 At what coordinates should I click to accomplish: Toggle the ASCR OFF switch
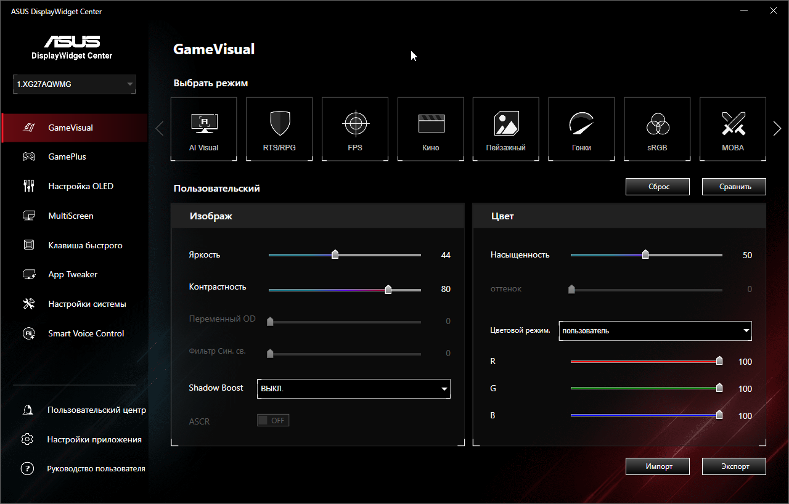pos(273,421)
